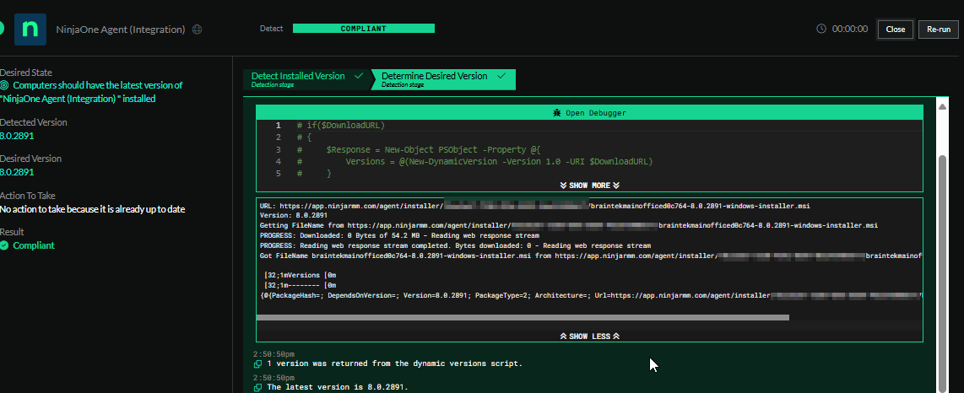This screenshot has width=964, height=393.
Task: Click the 'Reading web response stream completed' line
Action: pyautogui.click(x=455, y=245)
